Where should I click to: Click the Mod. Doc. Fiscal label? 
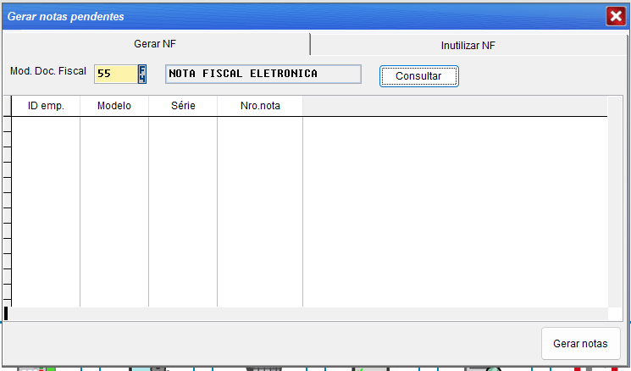click(48, 71)
